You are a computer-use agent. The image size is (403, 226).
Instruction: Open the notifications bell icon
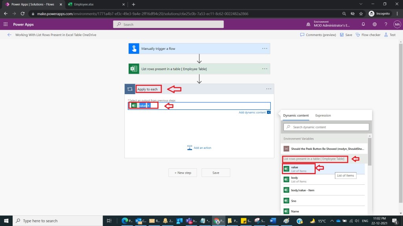point(363,24)
